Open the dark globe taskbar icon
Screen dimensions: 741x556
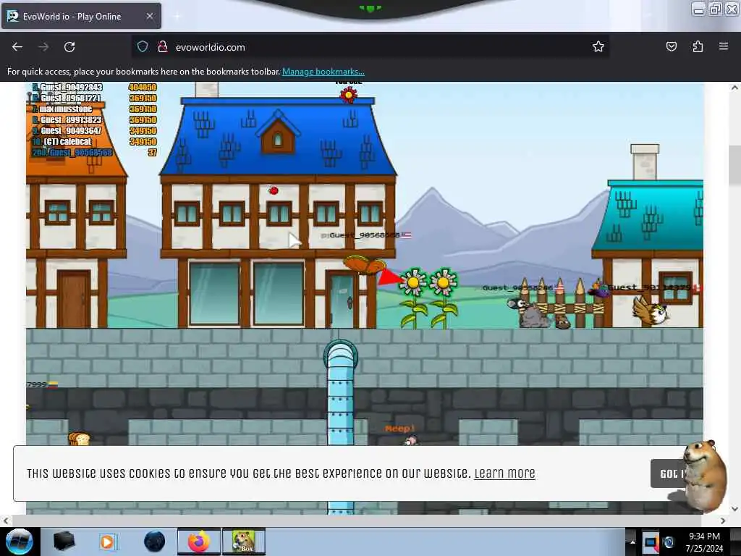154,542
